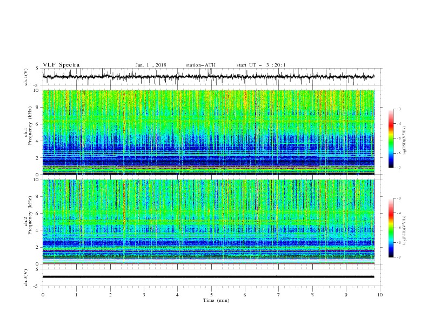Click the "Time (min)" axis label

coord(216,300)
